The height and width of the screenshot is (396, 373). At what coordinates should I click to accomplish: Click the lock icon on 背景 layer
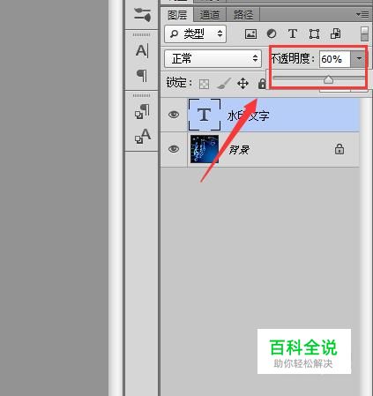pyautogui.click(x=339, y=149)
